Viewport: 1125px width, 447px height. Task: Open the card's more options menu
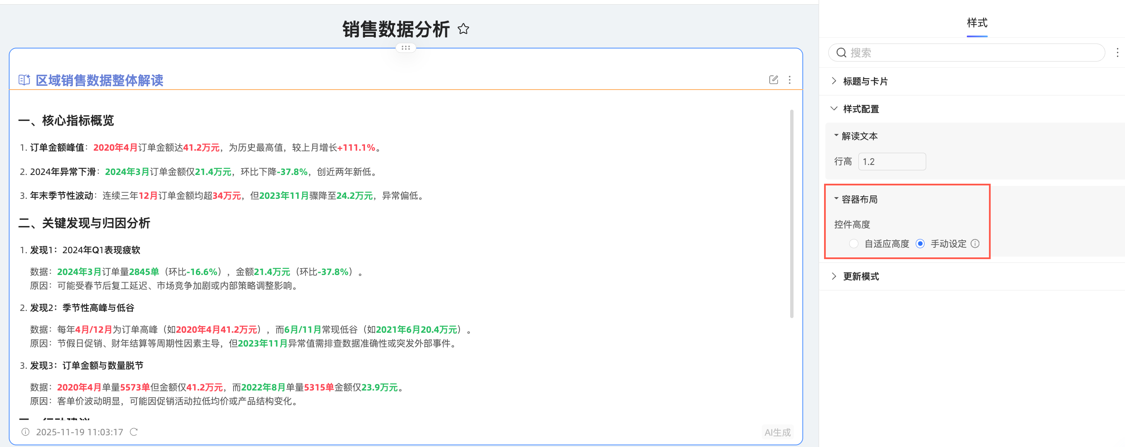coord(790,80)
